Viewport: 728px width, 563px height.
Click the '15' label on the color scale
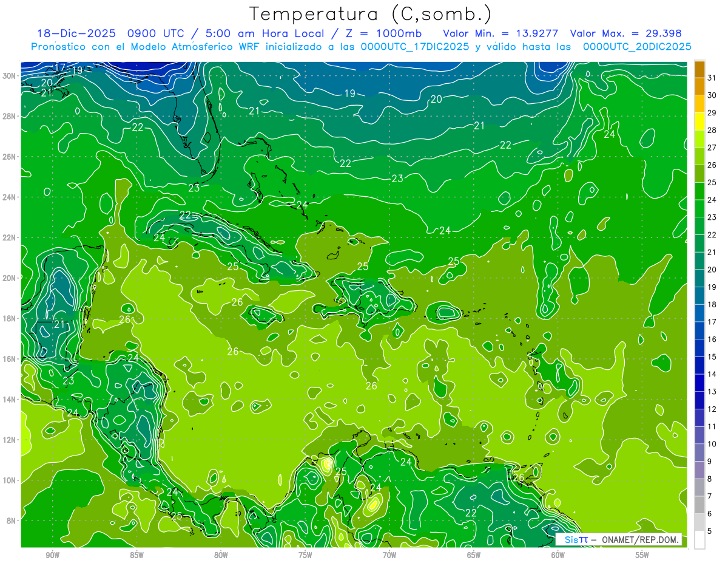712,357
